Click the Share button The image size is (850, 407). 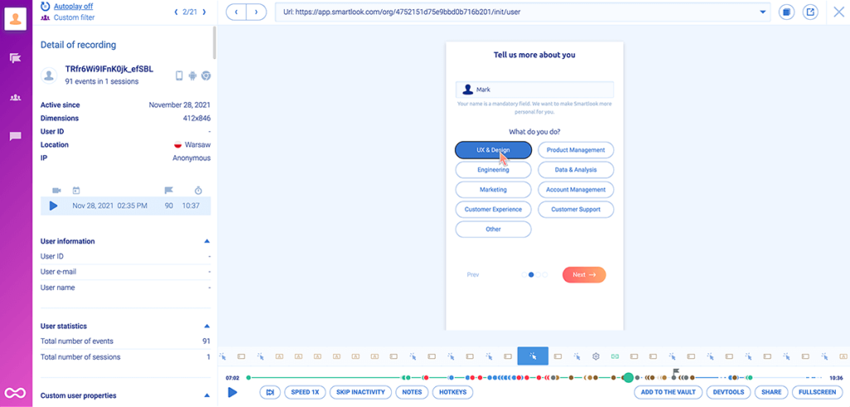click(x=771, y=392)
